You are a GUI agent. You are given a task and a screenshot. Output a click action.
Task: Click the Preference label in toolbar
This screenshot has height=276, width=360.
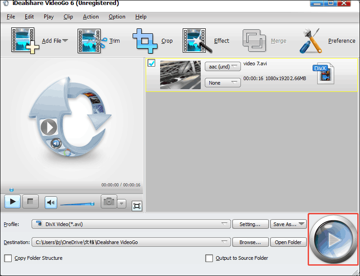point(342,41)
